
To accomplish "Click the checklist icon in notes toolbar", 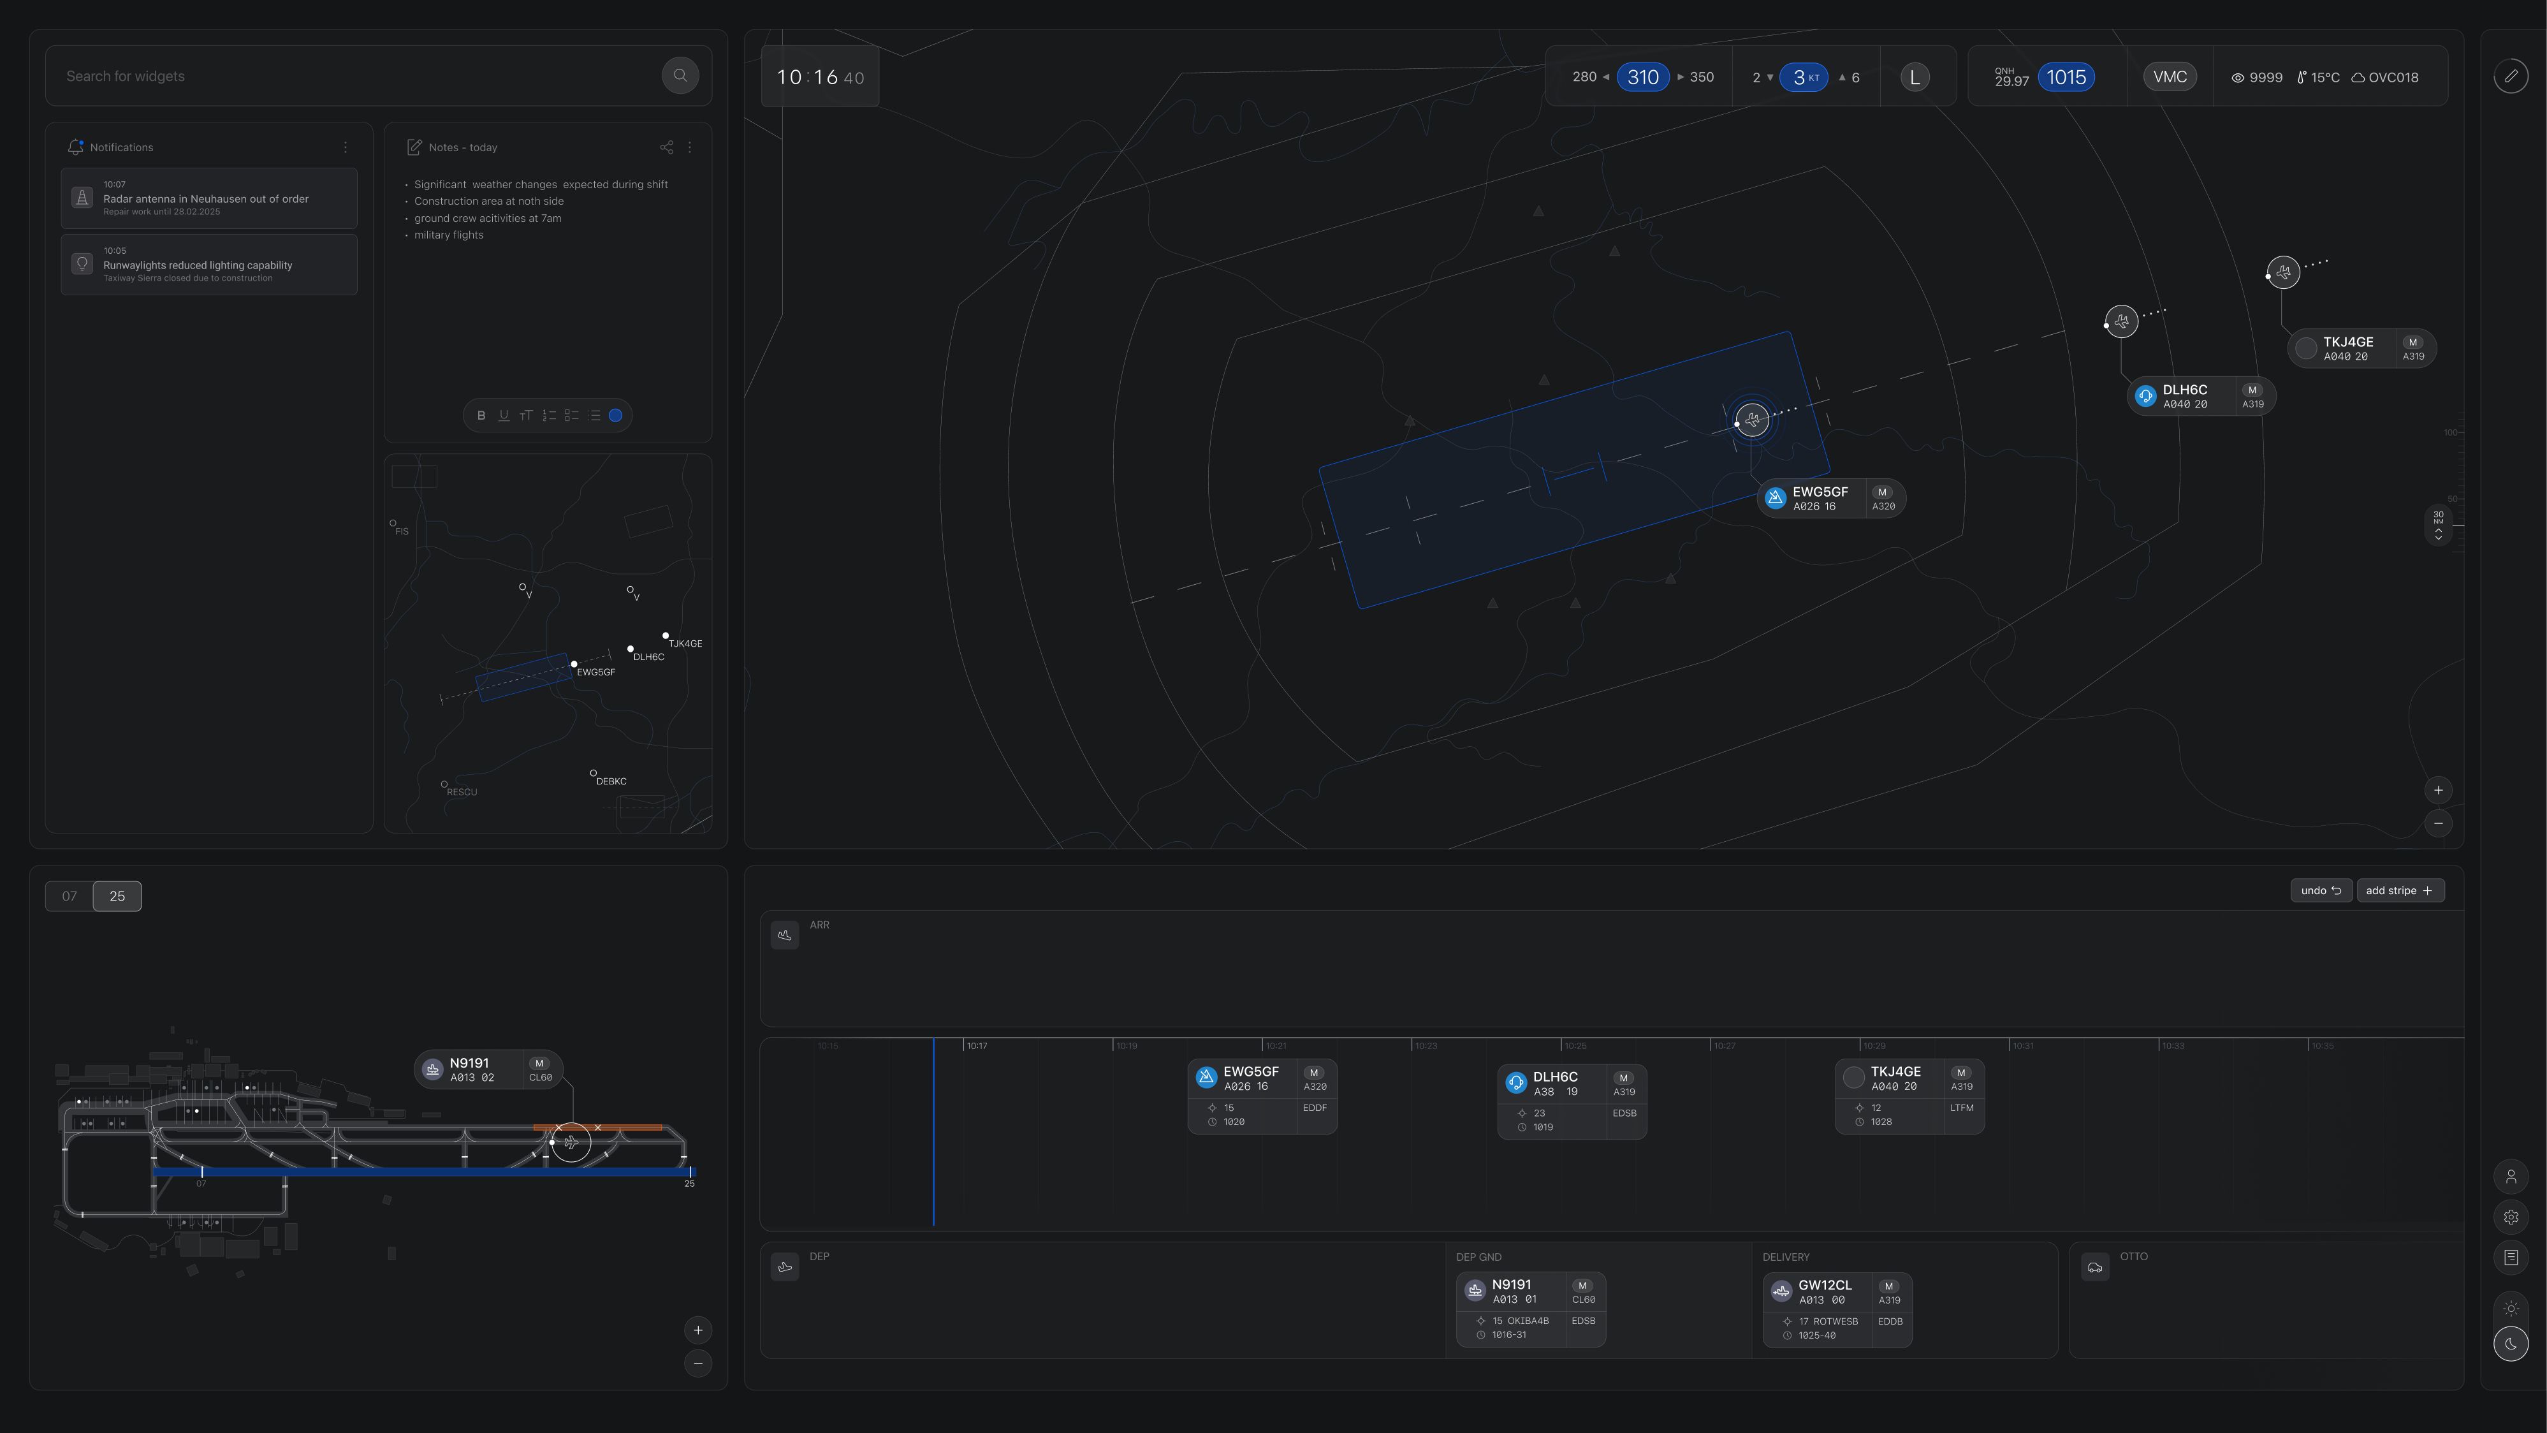I will coord(571,415).
